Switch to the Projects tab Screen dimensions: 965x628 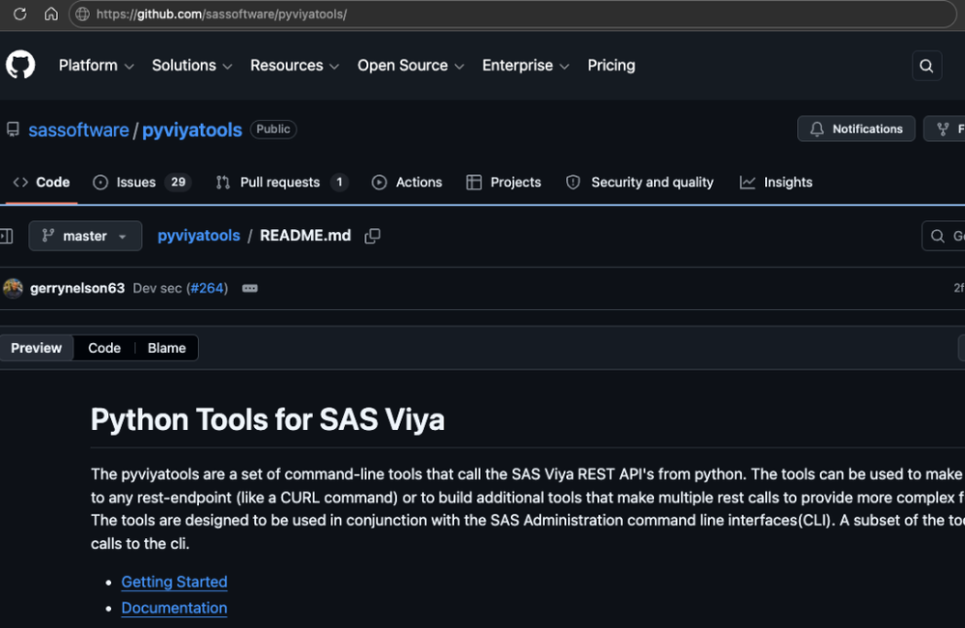(x=503, y=183)
